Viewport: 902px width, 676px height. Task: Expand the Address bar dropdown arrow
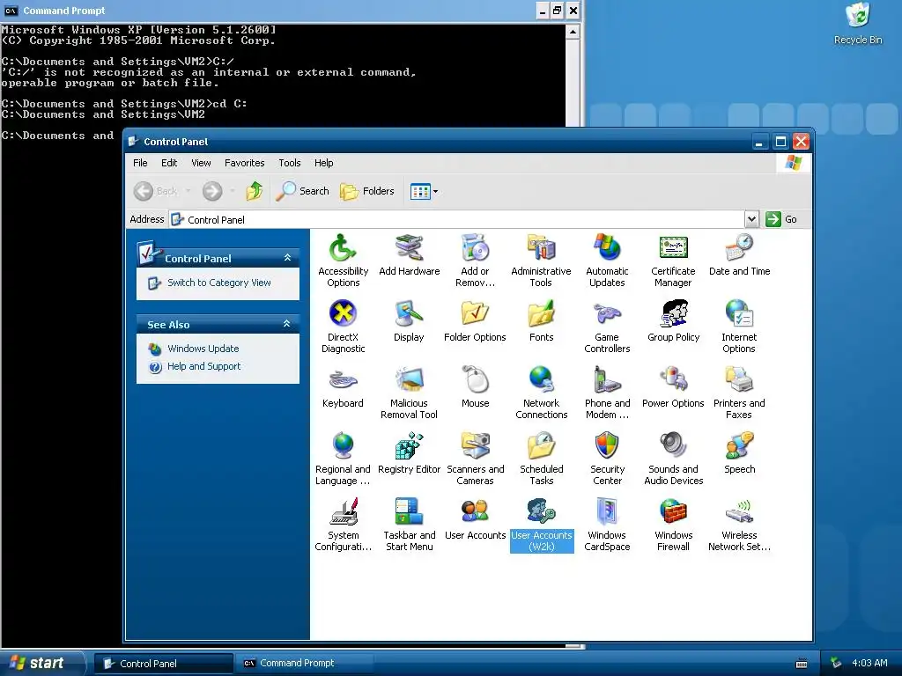[x=750, y=219]
